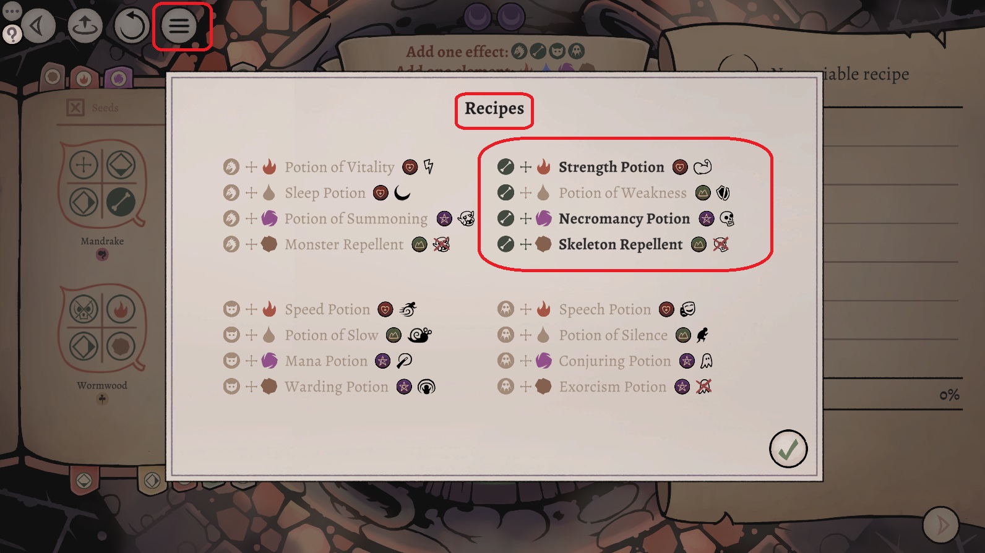This screenshot has width=985, height=553.
Task: Toggle the Seeds checkbox
Action: [75, 108]
